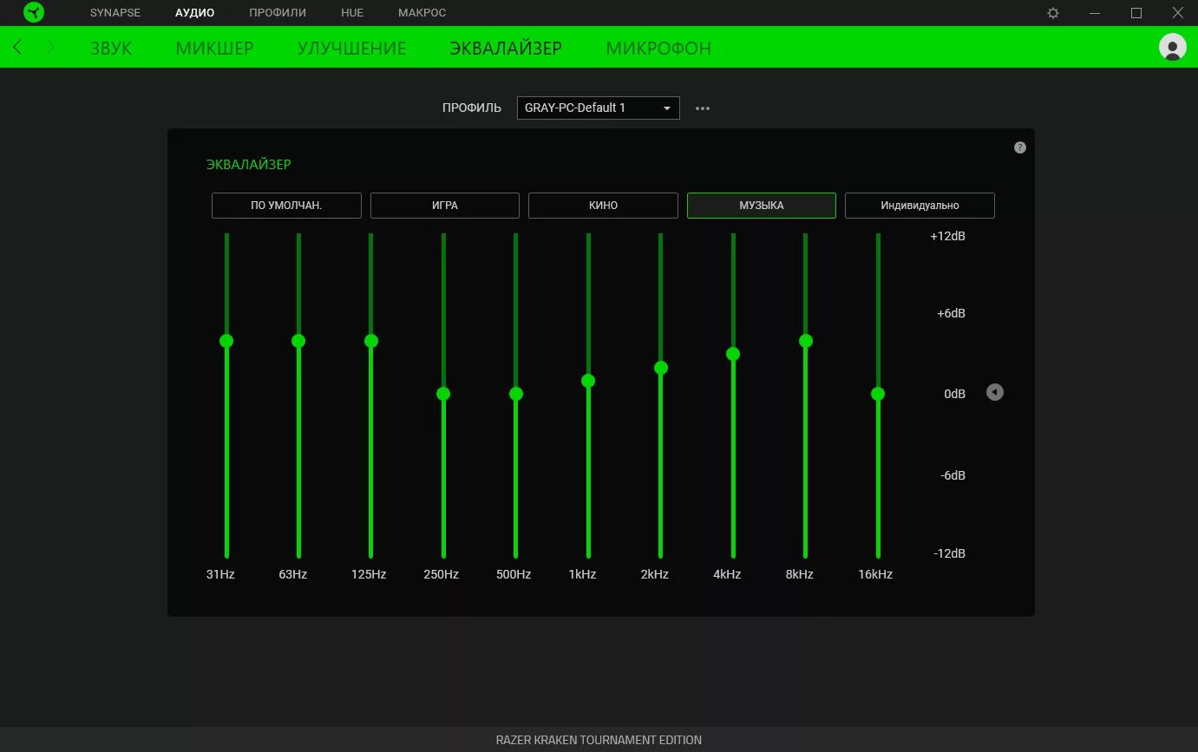Click the 31Hz slider handle
This screenshot has width=1198, height=752.
pyautogui.click(x=226, y=341)
